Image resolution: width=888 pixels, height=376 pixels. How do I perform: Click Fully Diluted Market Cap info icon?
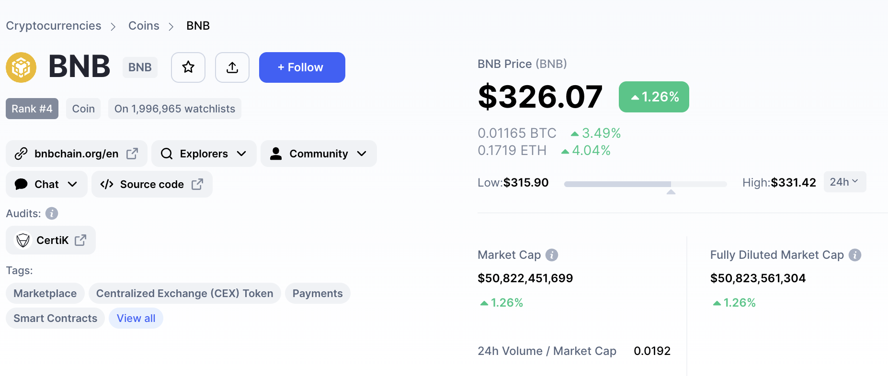click(855, 255)
